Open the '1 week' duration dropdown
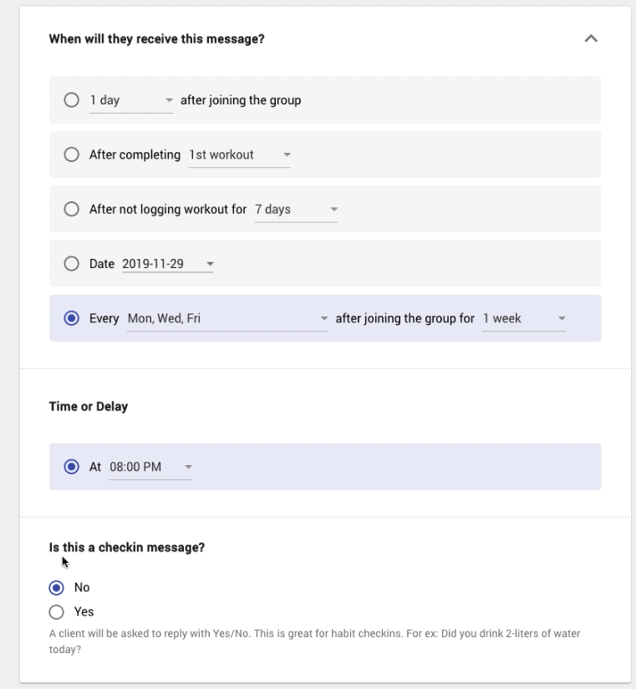Viewport: 636px width, 689px height. coord(523,318)
